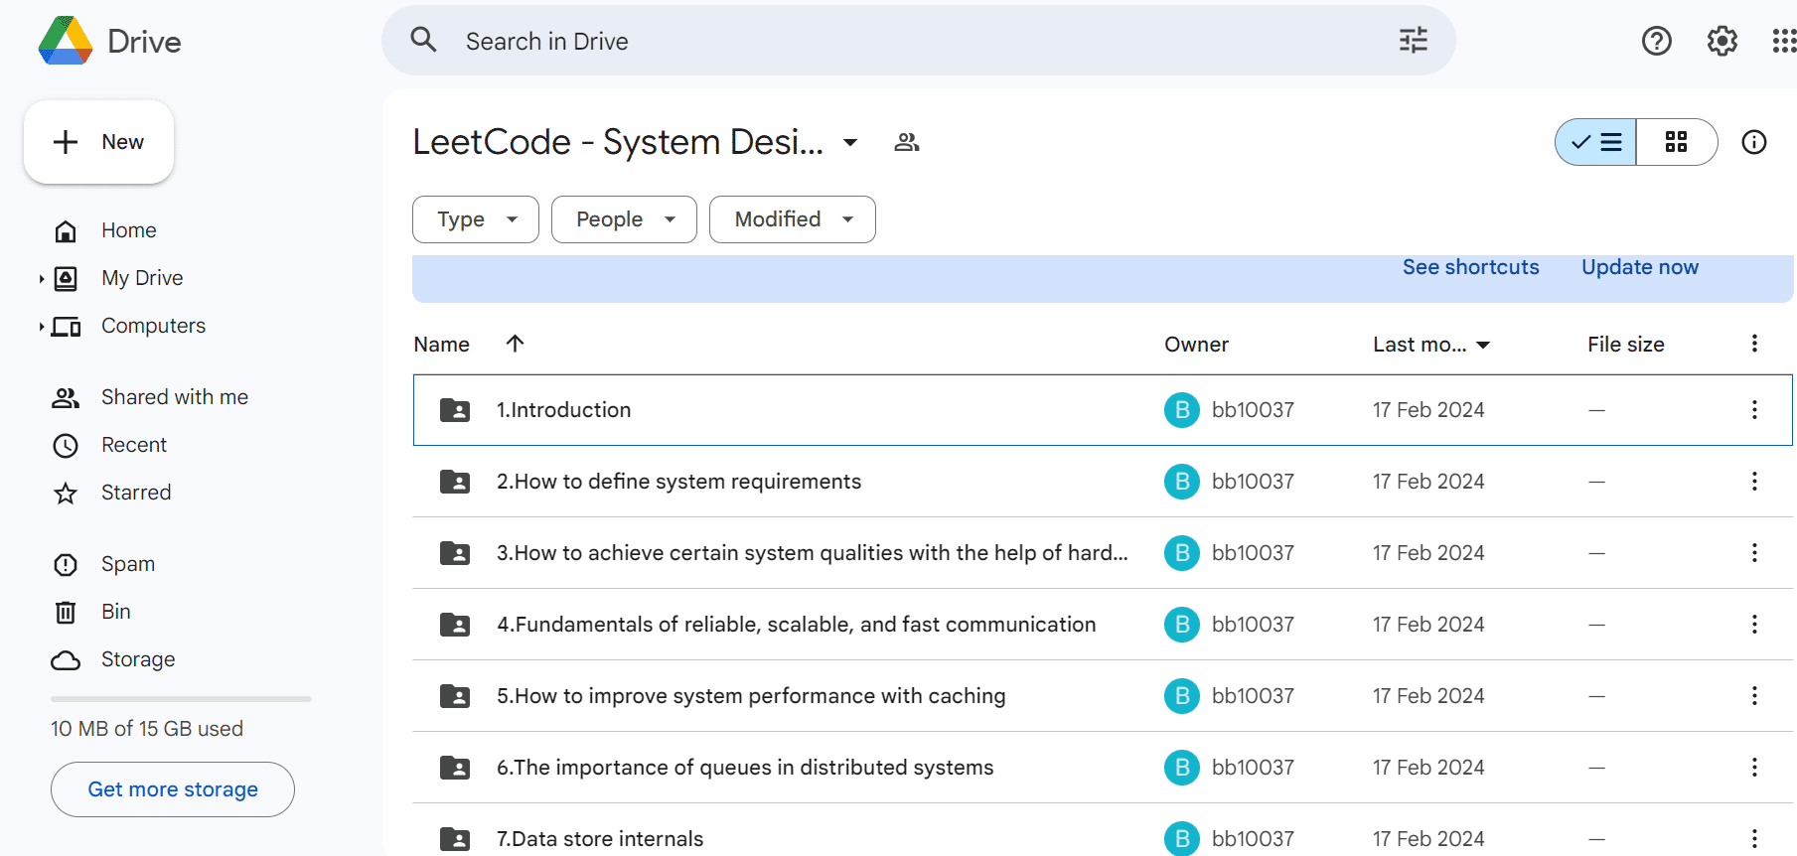Click See shortcuts link
The height and width of the screenshot is (856, 1797).
1470,267
